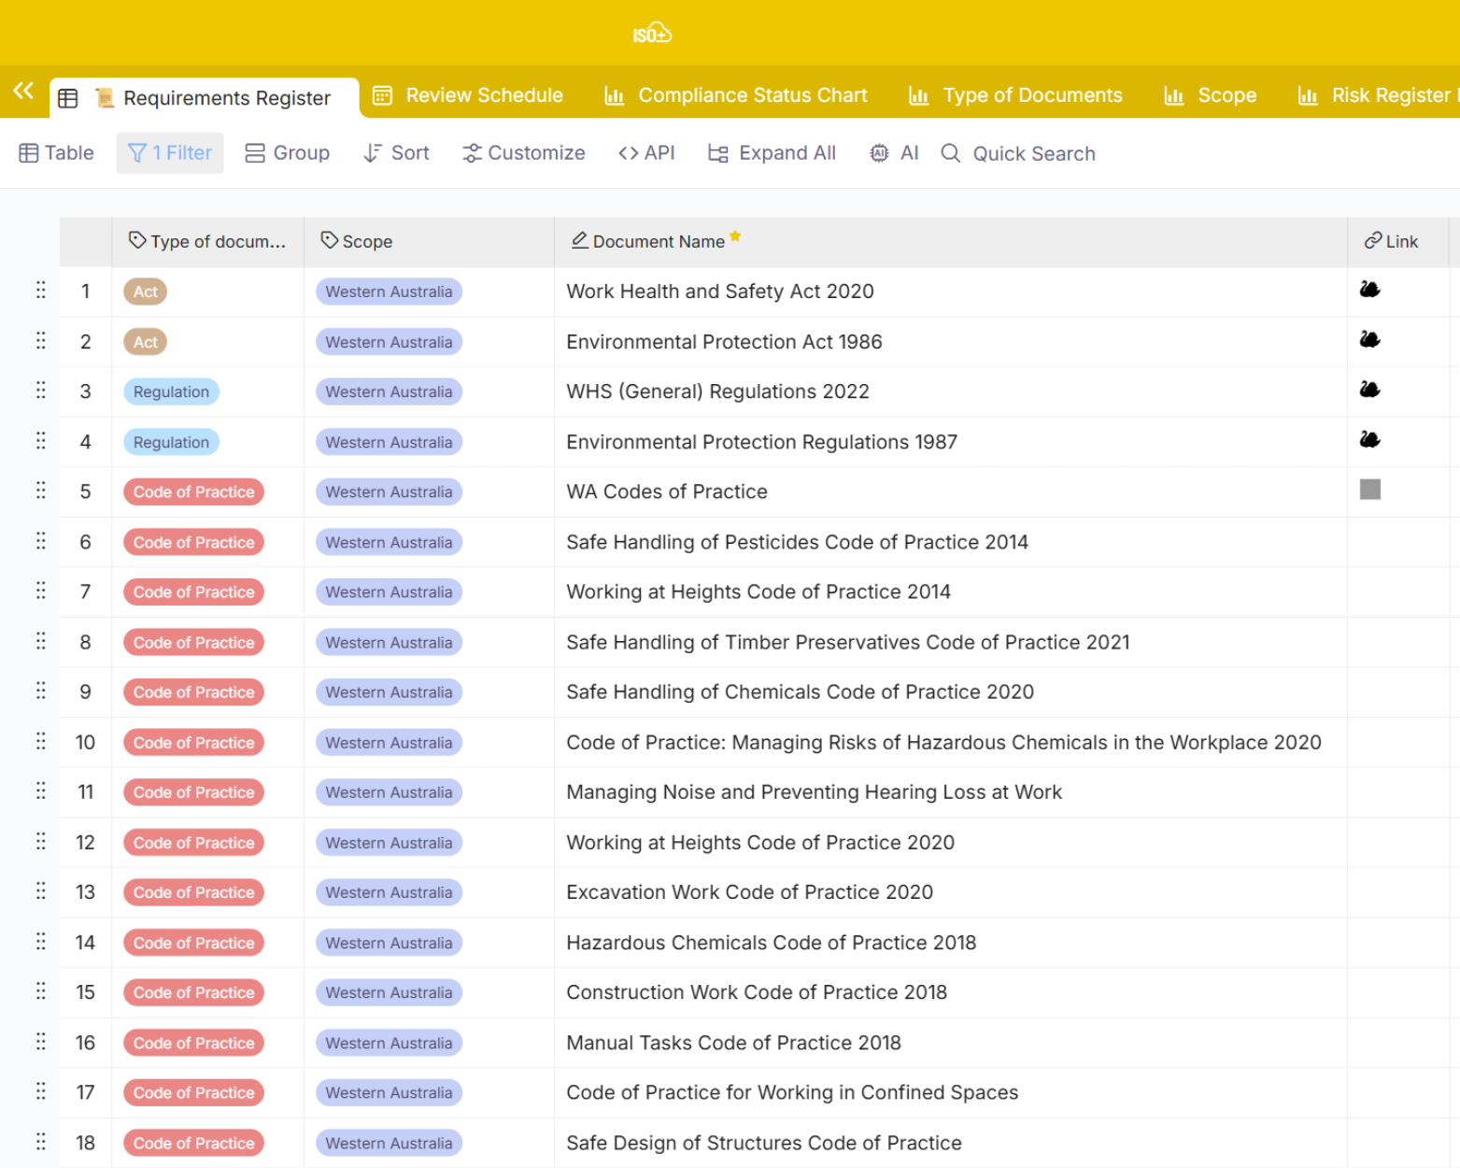Click gray link thumbnail for WA Codes of Practice

point(1369,490)
